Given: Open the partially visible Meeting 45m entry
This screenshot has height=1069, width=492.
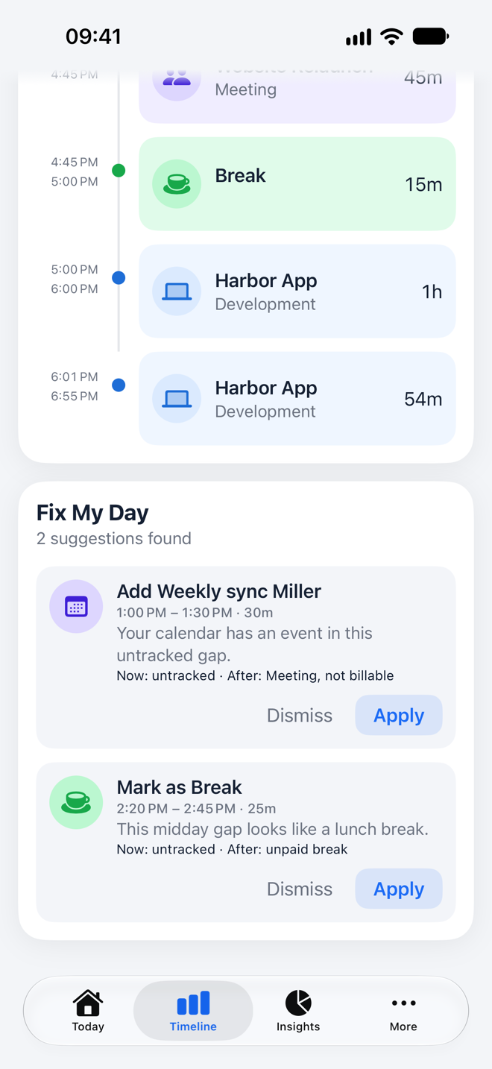Looking at the screenshot, I should pos(297,97).
